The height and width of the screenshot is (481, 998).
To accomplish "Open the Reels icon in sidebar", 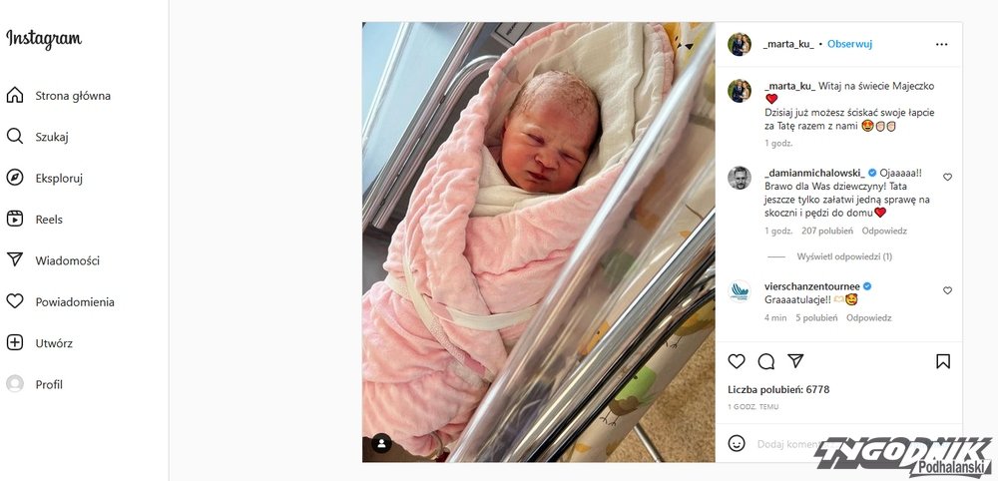I will [15, 219].
